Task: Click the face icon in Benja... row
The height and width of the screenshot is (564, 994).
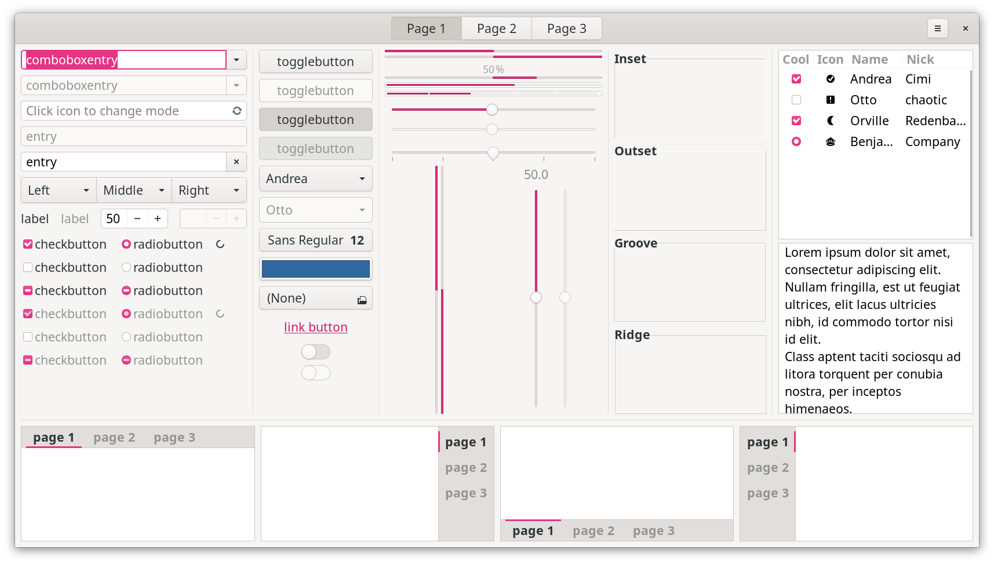Action: pyautogui.click(x=831, y=141)
